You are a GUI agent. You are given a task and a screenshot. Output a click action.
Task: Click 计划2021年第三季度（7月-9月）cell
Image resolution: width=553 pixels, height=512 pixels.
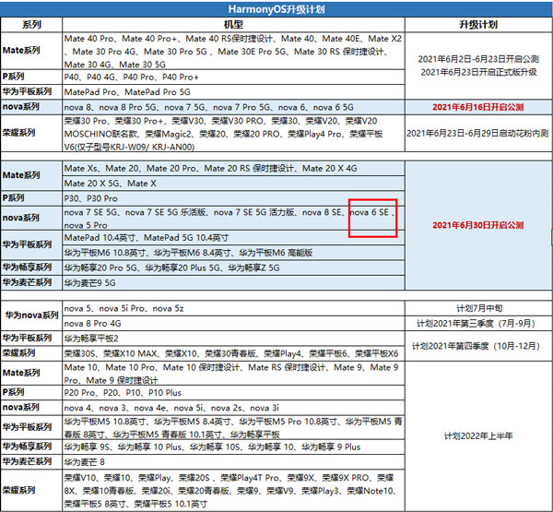pyautogui.click(x=478, y=323)
